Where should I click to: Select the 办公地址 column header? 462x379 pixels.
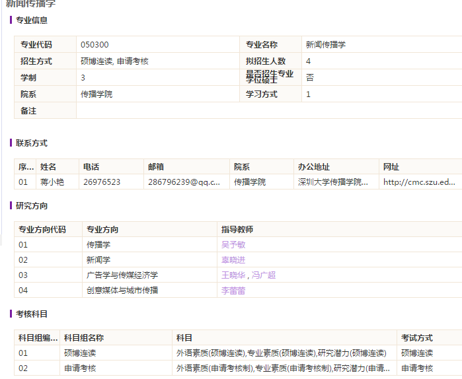tap(313, 167)
